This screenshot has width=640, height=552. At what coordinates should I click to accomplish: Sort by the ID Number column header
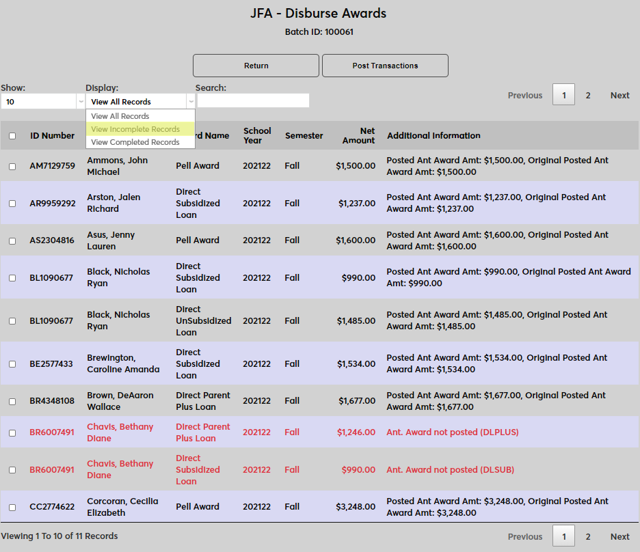coord(52,136)
